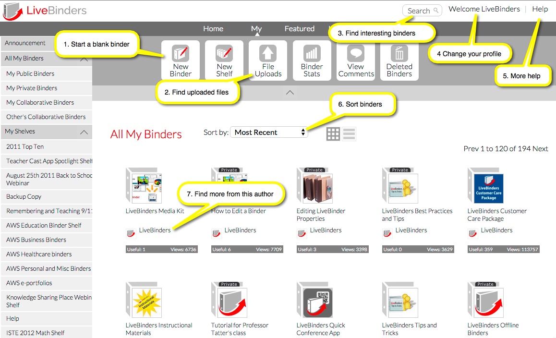
Task: Click author icon under LiveBinders Best Practices
Action: click(x=387, y=233)
